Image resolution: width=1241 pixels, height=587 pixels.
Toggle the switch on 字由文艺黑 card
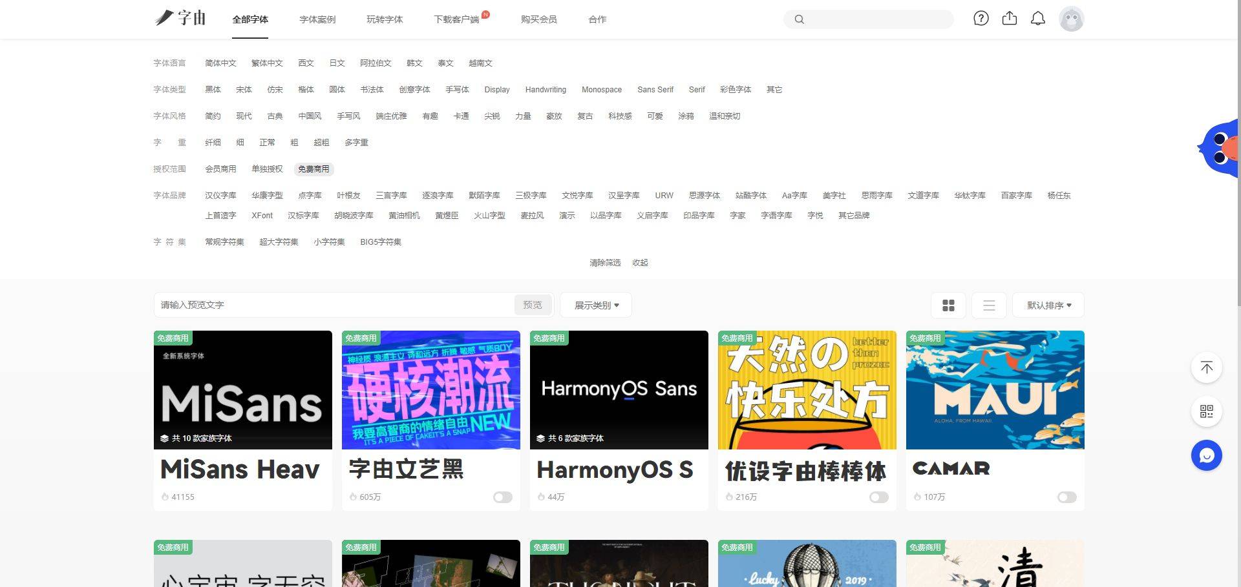click(x=503, y=497)
